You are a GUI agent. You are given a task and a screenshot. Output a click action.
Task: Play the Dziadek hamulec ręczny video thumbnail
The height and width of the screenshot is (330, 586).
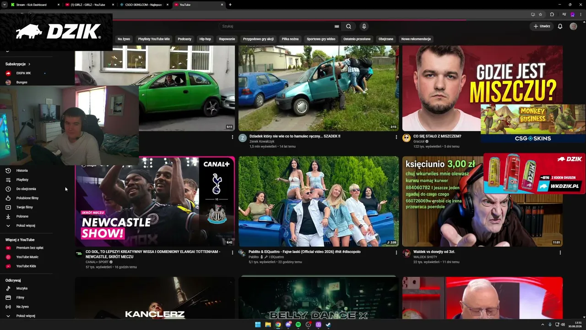click(319, 88)
